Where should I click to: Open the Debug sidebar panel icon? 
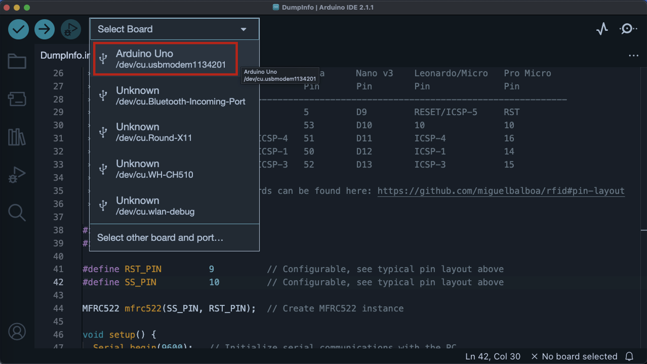pyautogui.click(x=17, y=175)
